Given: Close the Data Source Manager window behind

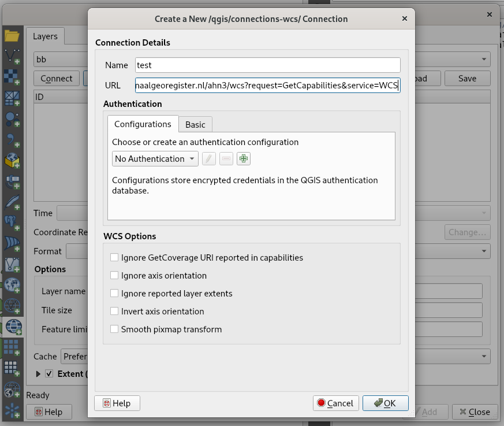Looking at the screenshot, I should pos(489,14).
